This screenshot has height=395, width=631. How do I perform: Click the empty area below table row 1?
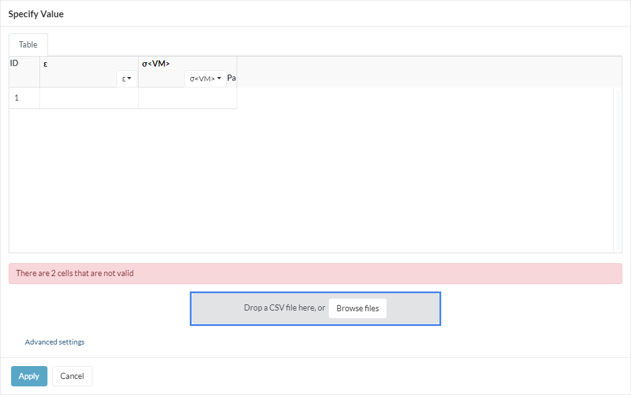tap(308, 179)
